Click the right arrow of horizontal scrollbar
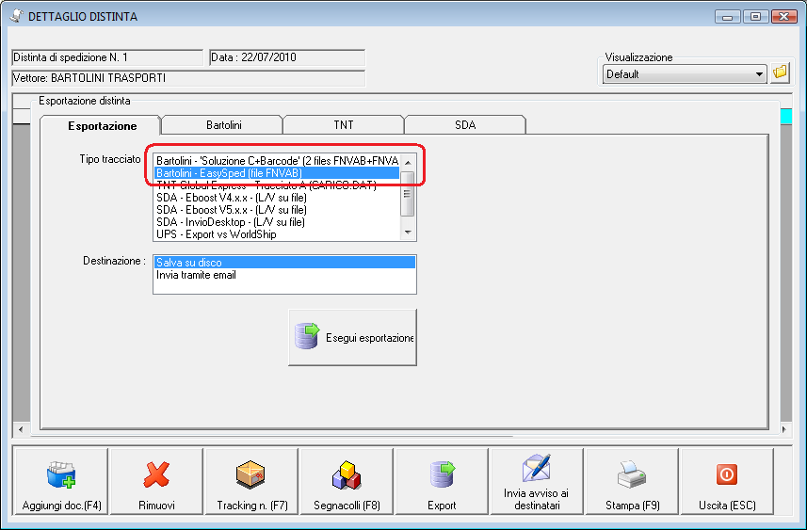This screenshot has height=530, width=807. (784, 428)
